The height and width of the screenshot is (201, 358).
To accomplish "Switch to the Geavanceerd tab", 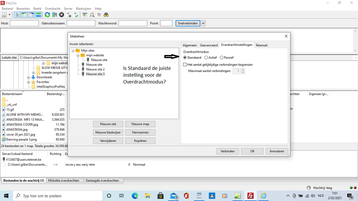I will (x=209, y=45).
